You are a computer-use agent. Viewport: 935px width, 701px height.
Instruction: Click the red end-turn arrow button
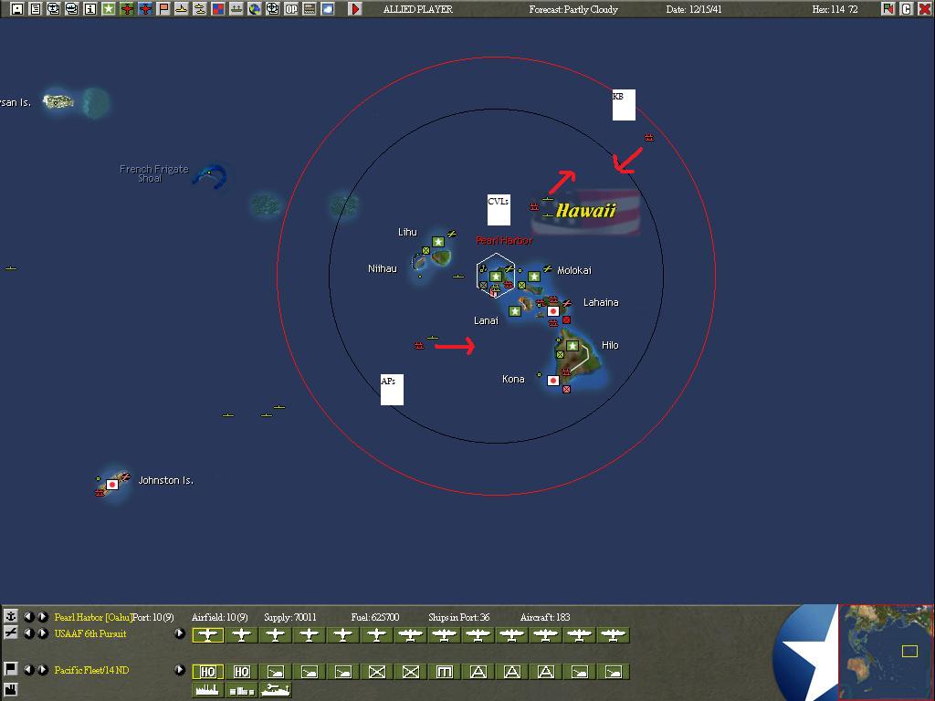point(355,9)
